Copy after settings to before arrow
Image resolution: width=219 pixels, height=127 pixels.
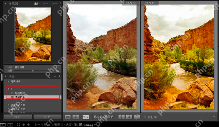click(x=129, y=117)
